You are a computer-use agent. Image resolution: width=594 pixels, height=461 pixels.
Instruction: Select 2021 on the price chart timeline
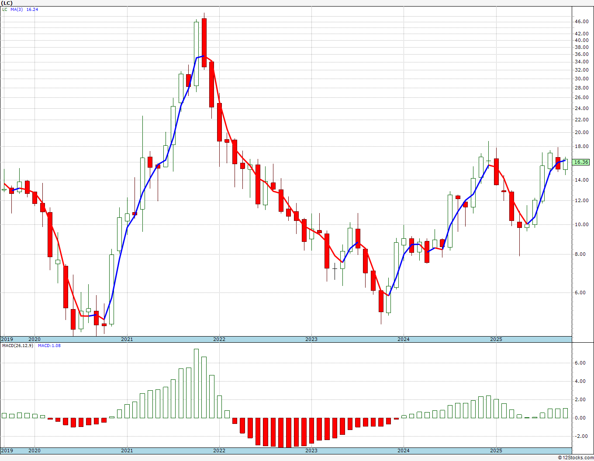click(127, 339)
